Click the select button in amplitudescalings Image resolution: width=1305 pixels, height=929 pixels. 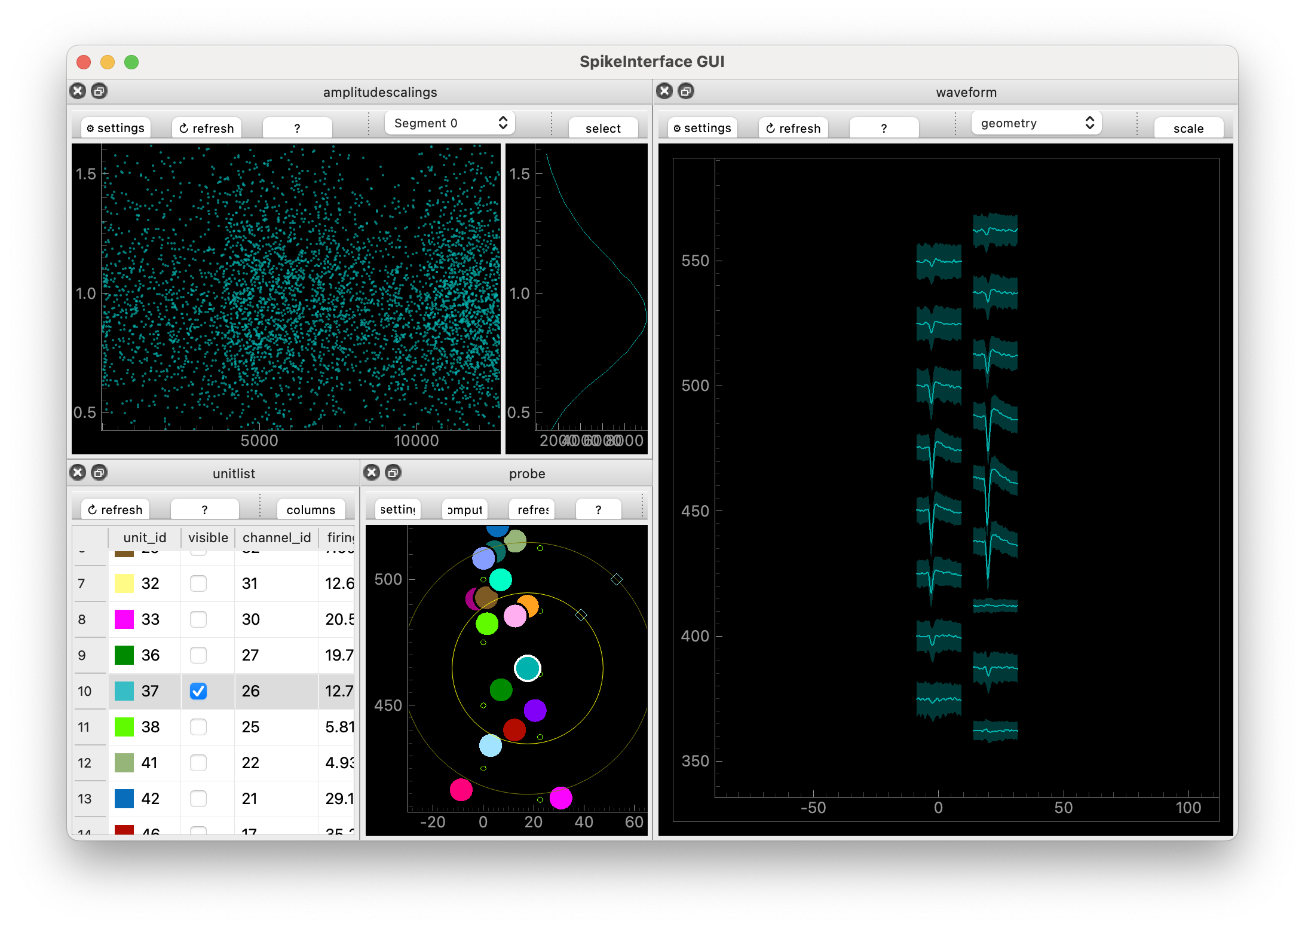pos(604,128)
